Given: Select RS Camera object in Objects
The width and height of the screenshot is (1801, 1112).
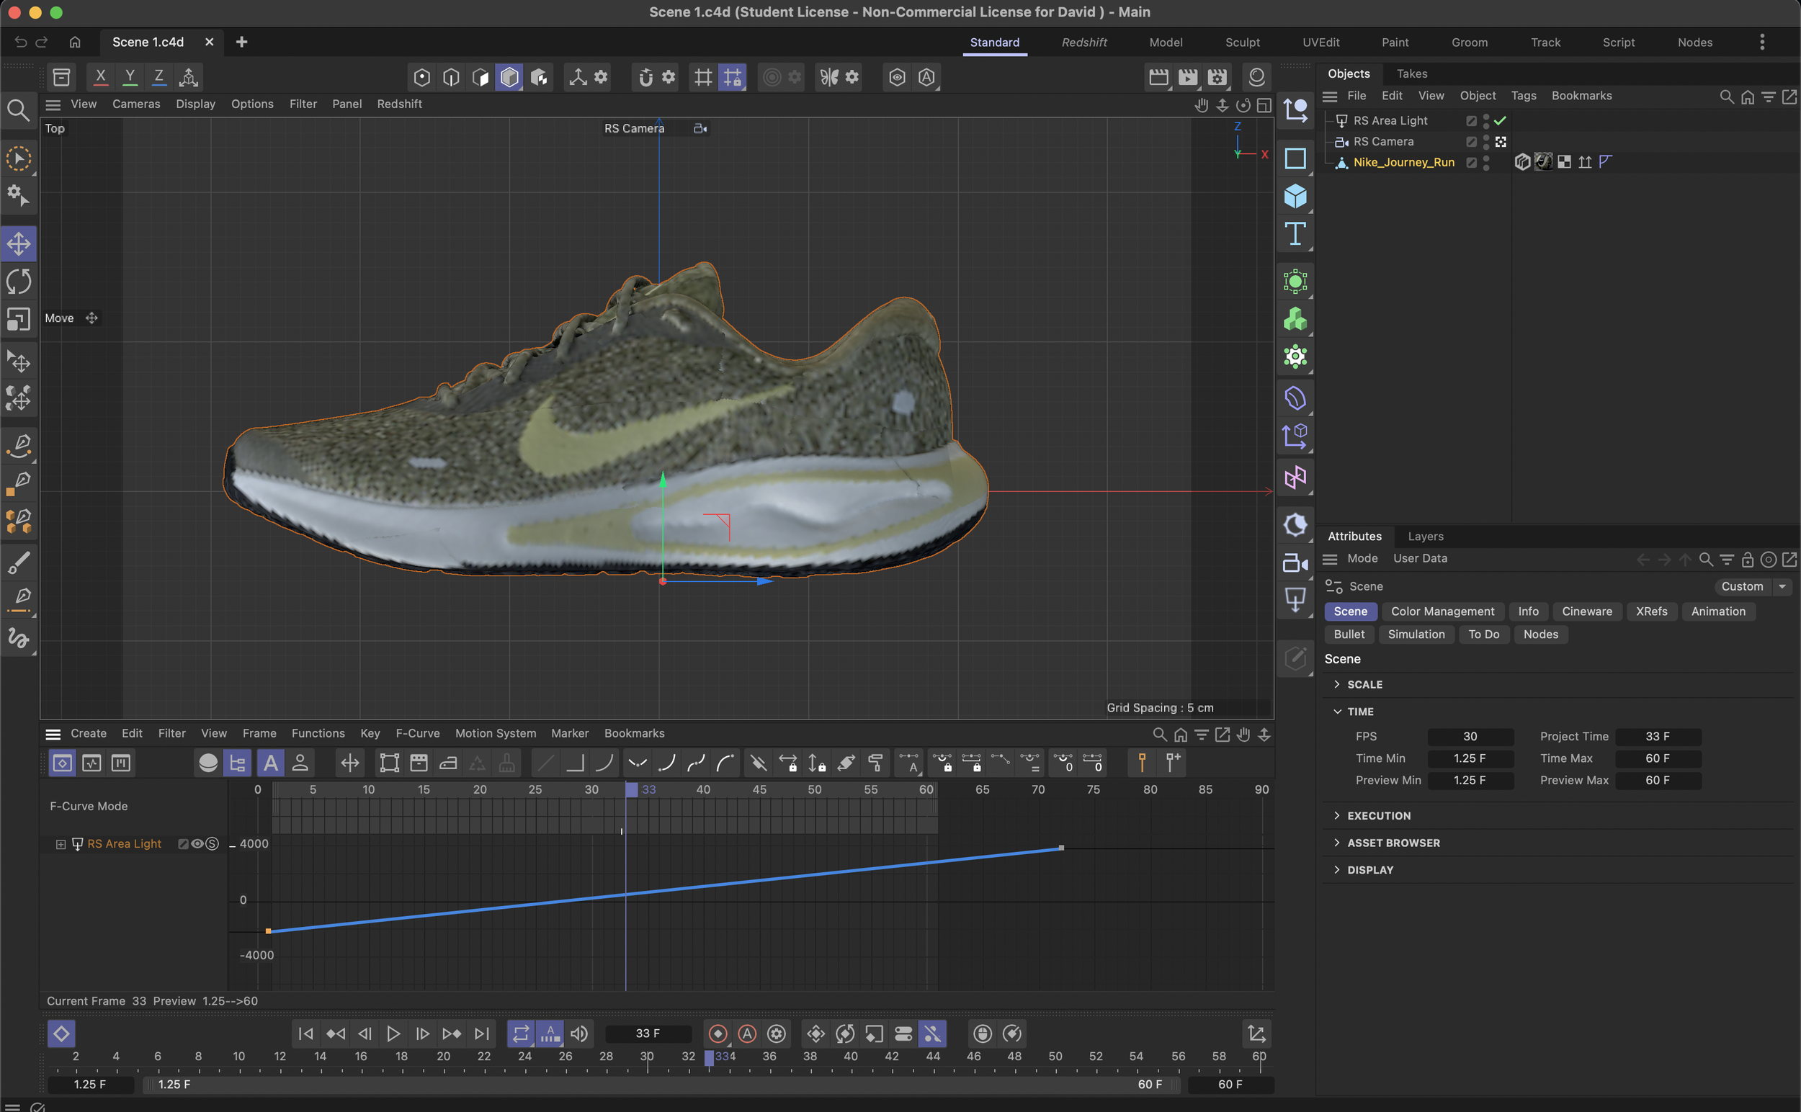Looking at the screenshot, I should 1383,141.
